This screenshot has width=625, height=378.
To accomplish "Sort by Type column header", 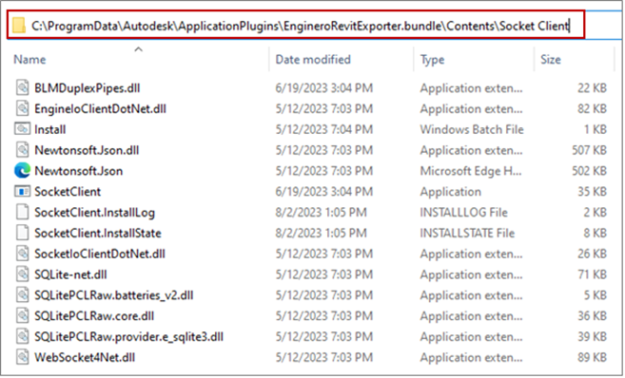I will [x=432, y=60].
